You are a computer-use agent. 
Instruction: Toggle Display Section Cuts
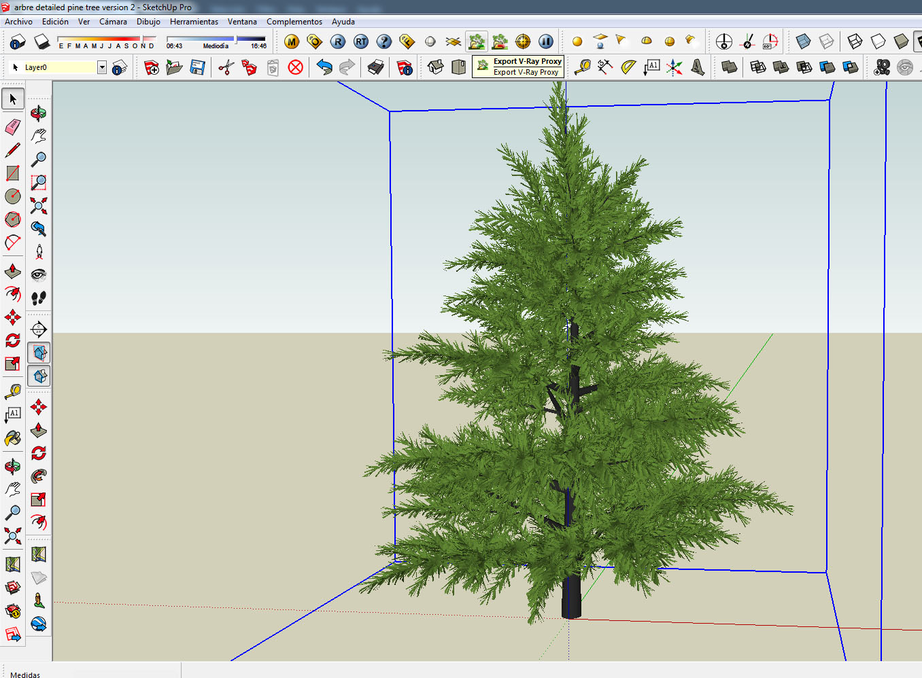click(x=39, y=376)
